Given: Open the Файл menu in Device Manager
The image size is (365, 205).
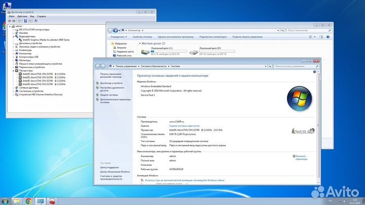Looking at the screenshot, I should (11, 16).
